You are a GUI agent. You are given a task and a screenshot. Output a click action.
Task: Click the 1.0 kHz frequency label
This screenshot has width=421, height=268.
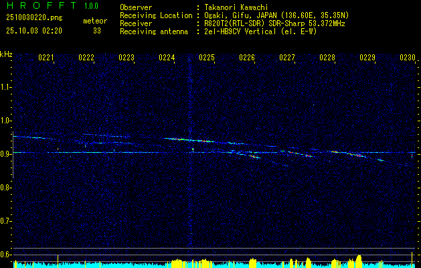point(5,121)
